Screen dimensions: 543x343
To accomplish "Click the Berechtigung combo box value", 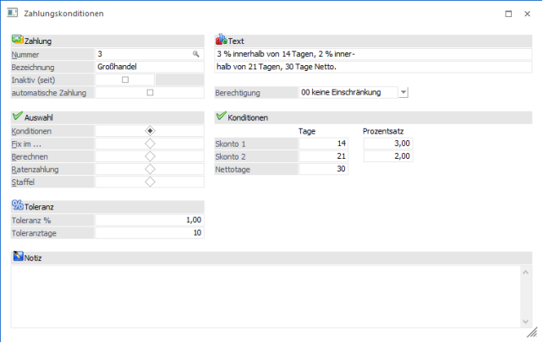I will [347, 92].
